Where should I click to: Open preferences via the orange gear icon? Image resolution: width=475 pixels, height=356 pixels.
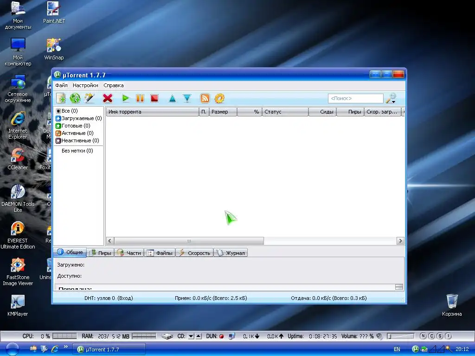pyautogui.click(x=219, y=98)
